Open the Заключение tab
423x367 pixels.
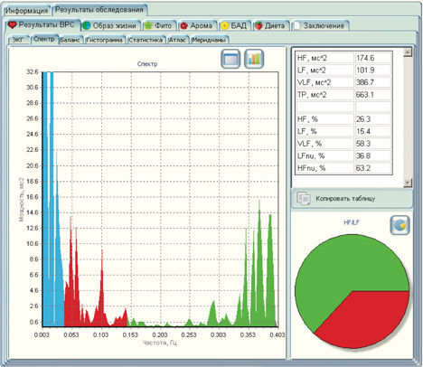click(320, 25)
